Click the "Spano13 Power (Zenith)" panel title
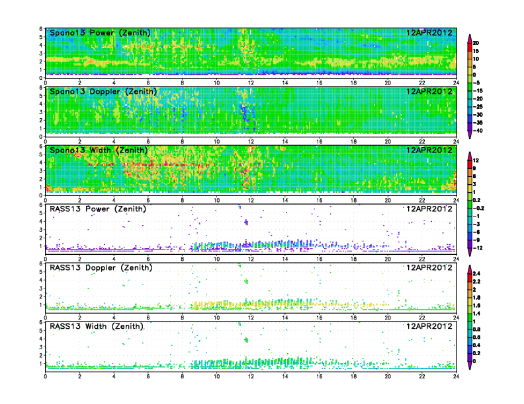 (100, 33)
